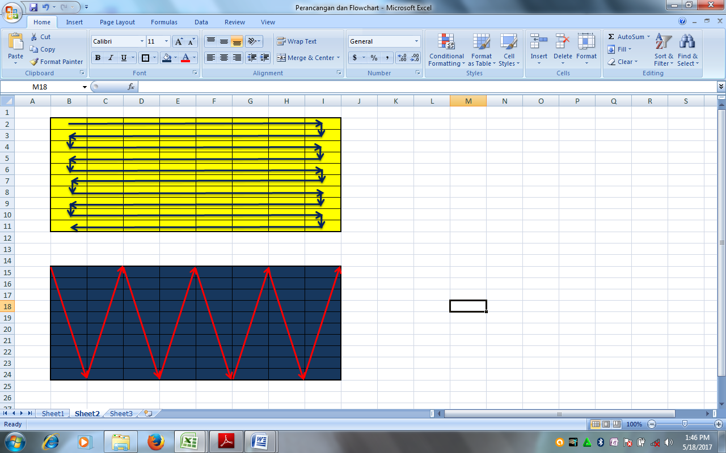Open the font size dropdown
726x453 pixels.
tap(166, 41)
